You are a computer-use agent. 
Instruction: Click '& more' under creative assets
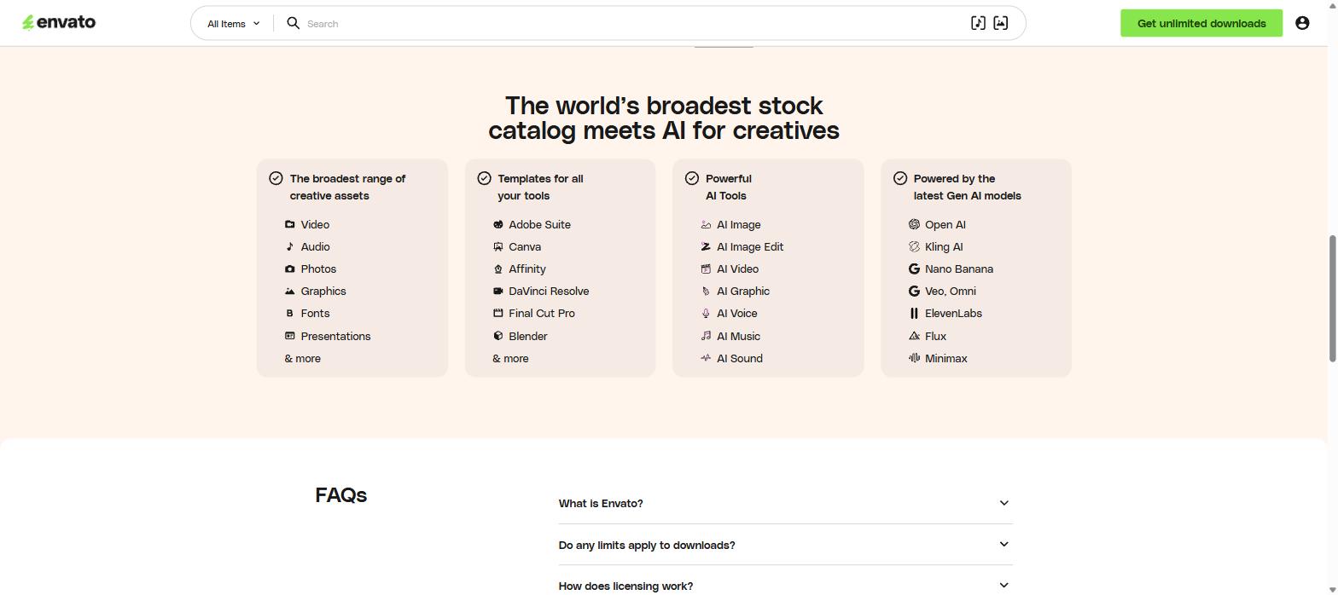click(x=303, y=358)
